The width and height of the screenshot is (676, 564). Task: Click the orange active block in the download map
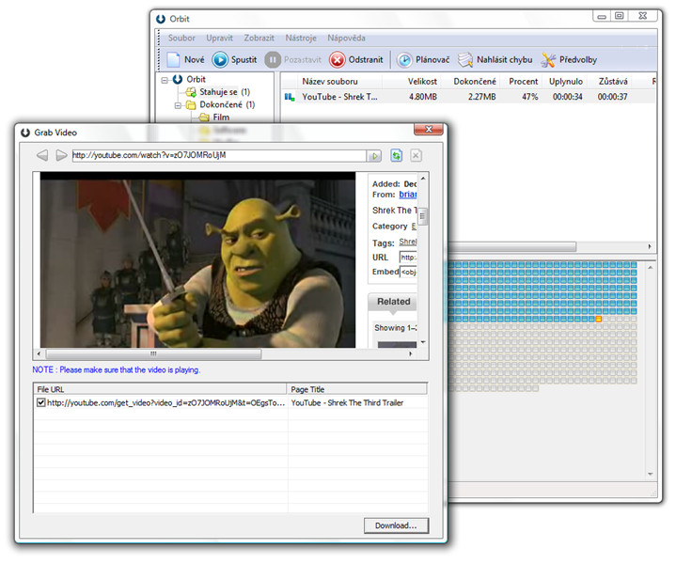(598, 319)
